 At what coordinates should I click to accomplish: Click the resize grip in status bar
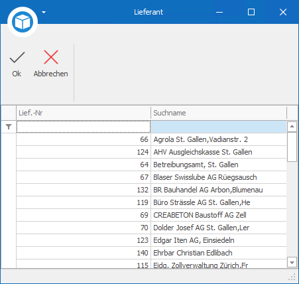[x=292, y=277]
